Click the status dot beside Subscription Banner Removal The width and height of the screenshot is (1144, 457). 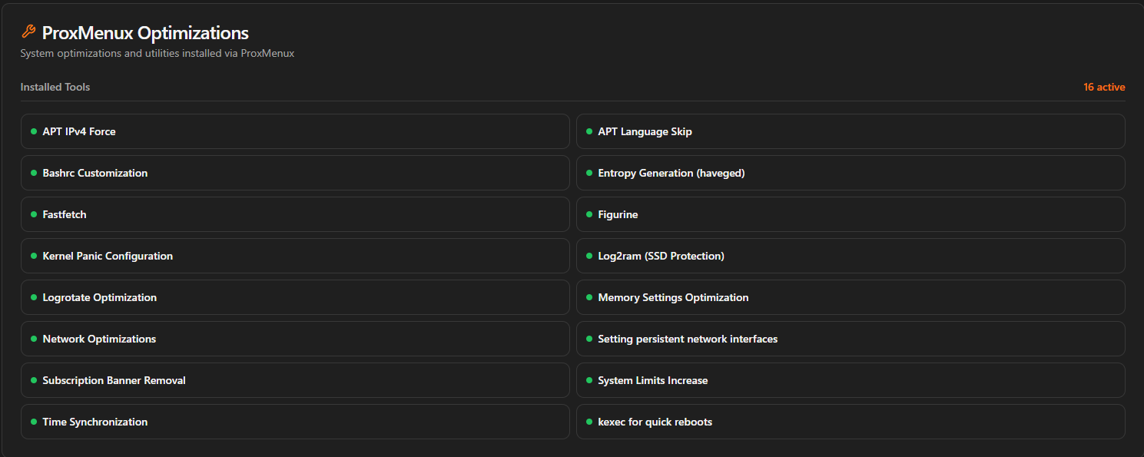[x=32, y=380]
